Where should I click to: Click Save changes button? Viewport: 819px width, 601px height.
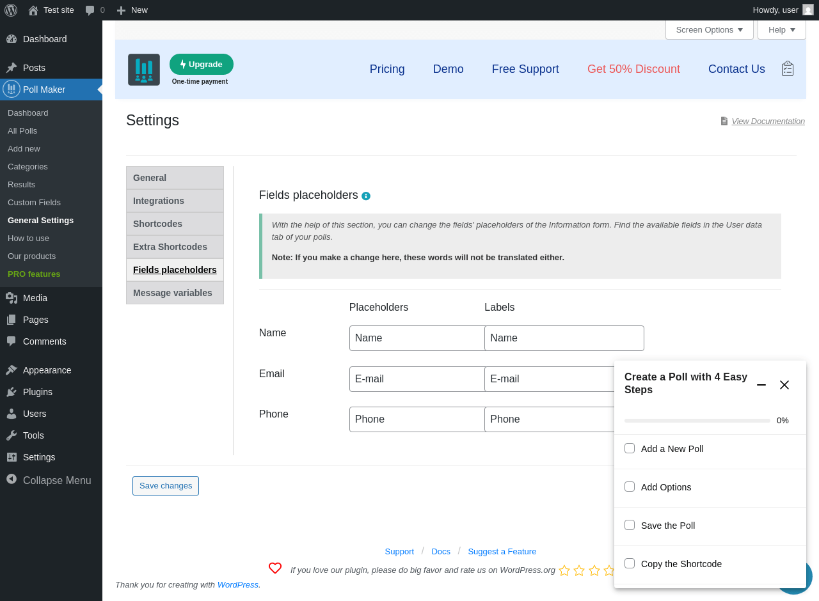166,486
